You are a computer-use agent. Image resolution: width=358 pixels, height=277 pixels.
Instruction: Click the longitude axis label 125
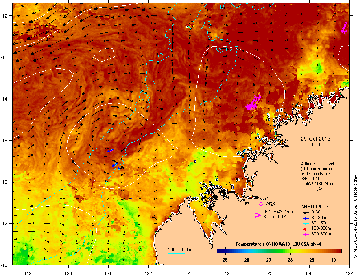point(269,273)
